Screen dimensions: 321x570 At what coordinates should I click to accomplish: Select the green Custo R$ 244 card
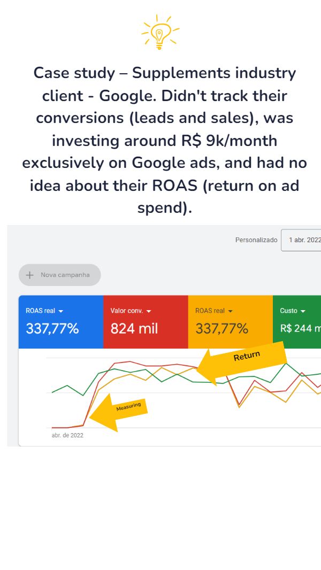click(296, 322)
